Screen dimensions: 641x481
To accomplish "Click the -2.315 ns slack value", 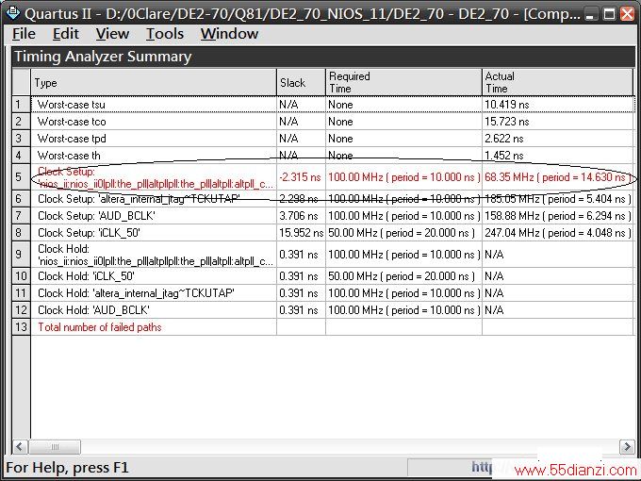I will 302,177.
